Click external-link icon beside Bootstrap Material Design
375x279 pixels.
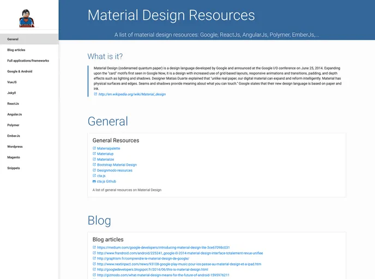(94, 165)
